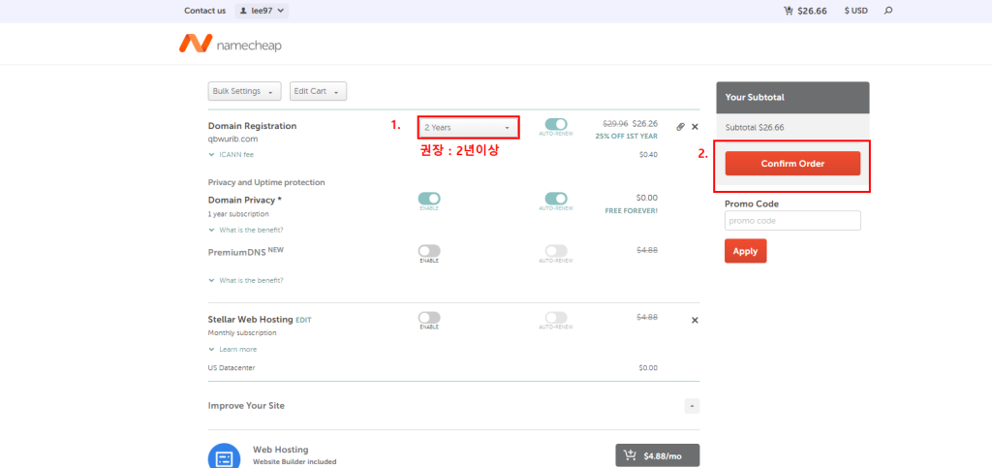Expand the ICANN fee details
The height and width of the screenshot is (468, 992).
tap(231, 154)
